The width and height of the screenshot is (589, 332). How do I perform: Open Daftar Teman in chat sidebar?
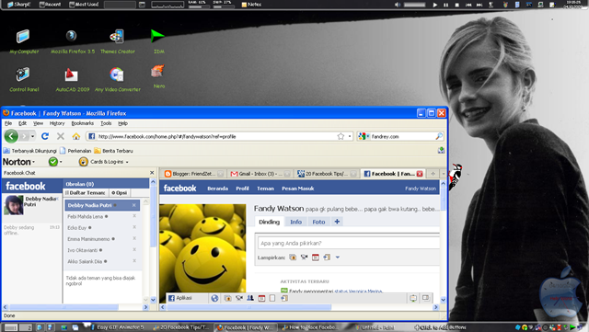[x=86, y=192]
